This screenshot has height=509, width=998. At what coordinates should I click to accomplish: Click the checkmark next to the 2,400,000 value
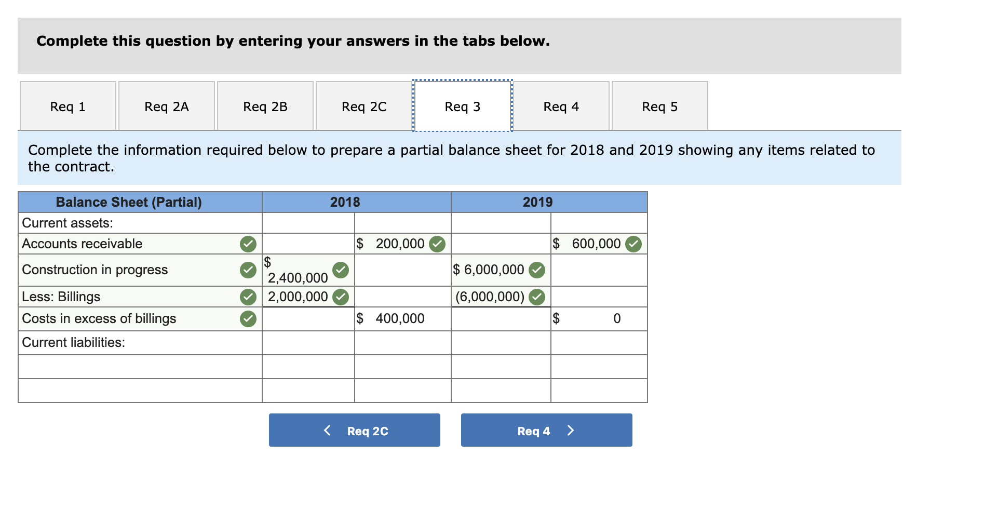click(340, 270)
